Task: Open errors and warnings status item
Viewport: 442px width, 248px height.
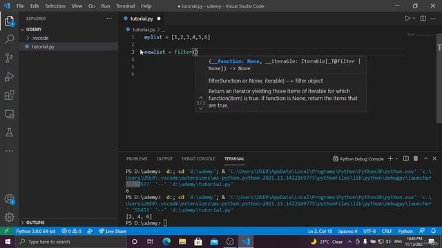Action: tap(71, 231)
